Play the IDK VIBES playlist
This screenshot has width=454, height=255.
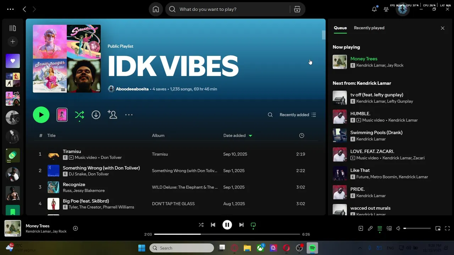click(41, 115)
